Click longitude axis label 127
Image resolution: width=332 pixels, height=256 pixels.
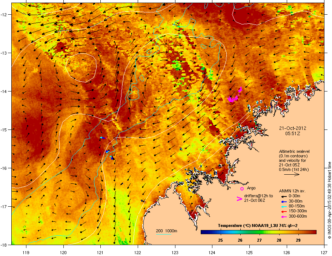pyautogui.click(x=324, y=252)
